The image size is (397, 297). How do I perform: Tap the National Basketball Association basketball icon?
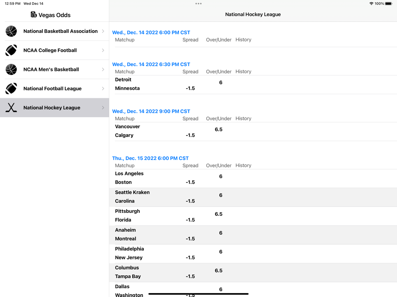(11, 31)
